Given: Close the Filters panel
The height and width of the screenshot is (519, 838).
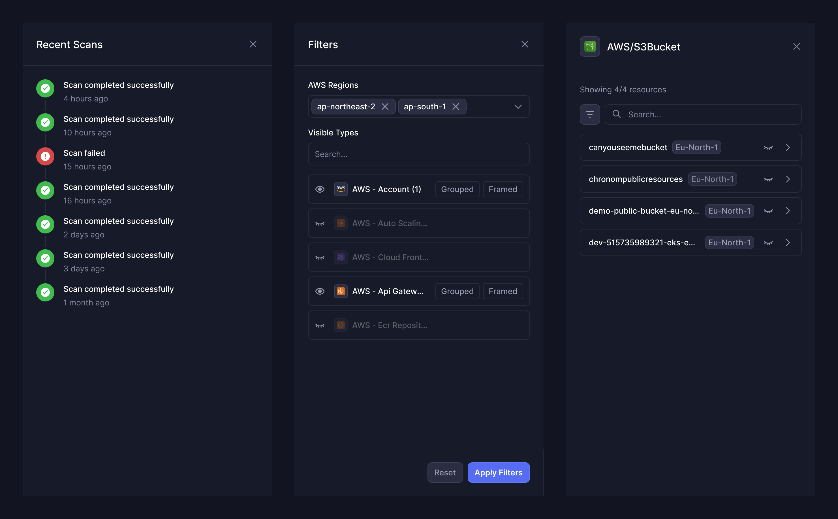Looking at the screenshot, I should (525, 44).
